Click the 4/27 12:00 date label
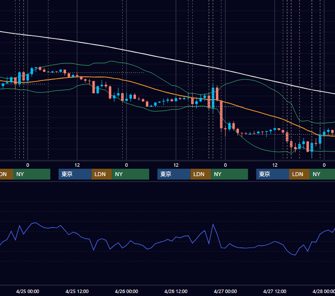 [275, 291]
